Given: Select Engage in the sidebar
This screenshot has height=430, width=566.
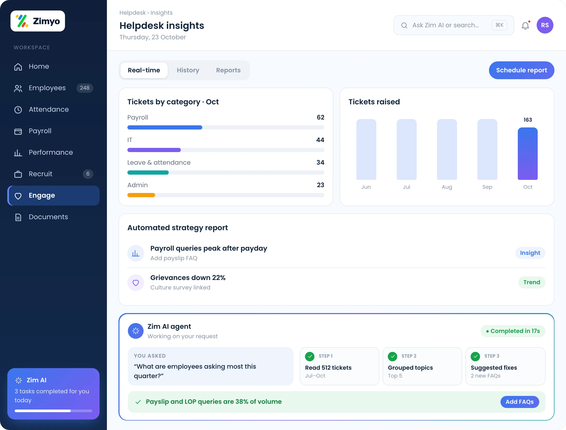Looking at the screenshot, I should click(x=53, y=196).
